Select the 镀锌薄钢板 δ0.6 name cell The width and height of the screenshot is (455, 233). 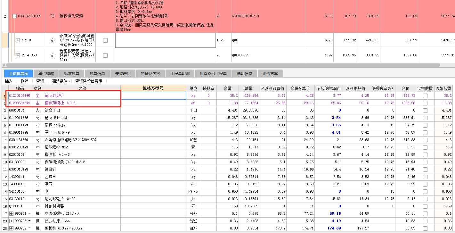point(82,103)
